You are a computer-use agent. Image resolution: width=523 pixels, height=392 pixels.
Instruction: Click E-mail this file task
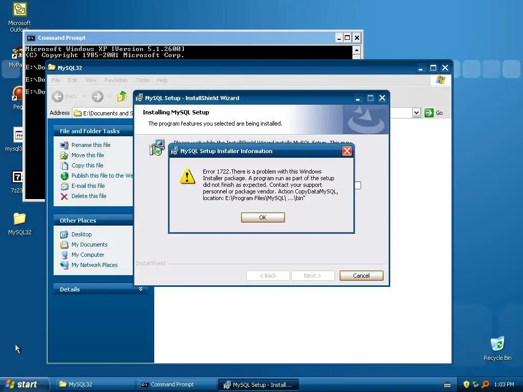[88, 186]
